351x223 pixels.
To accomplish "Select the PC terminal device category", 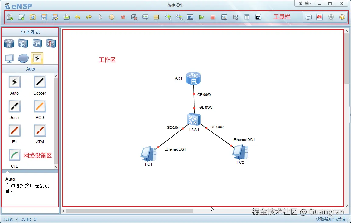I will point(9,58).
